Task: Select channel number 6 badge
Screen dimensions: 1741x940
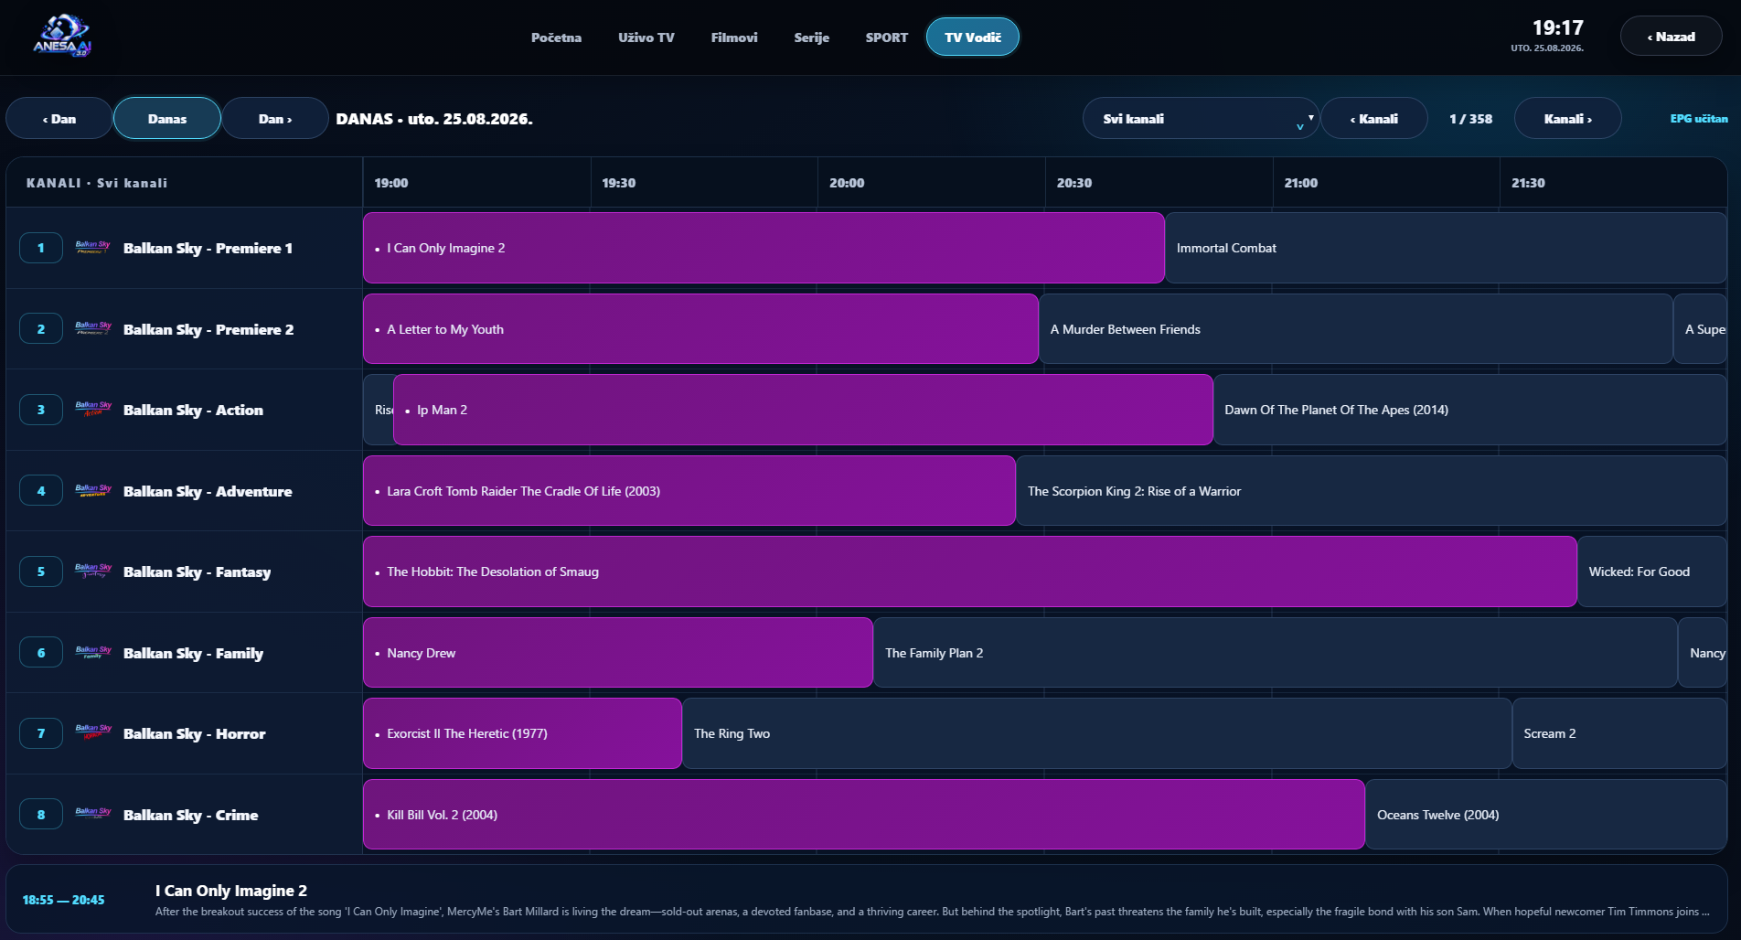Action: [x=41, y=653]
